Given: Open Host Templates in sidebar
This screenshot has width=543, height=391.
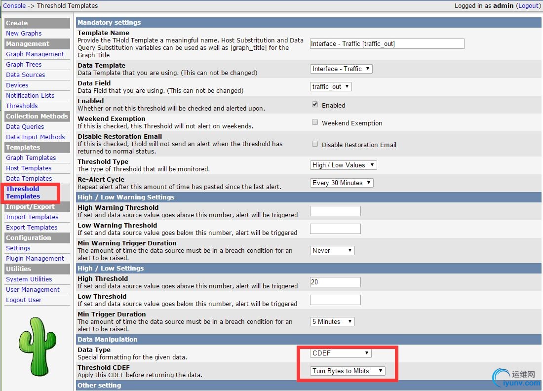Looking at the screenshot, I should coord(29,168).
